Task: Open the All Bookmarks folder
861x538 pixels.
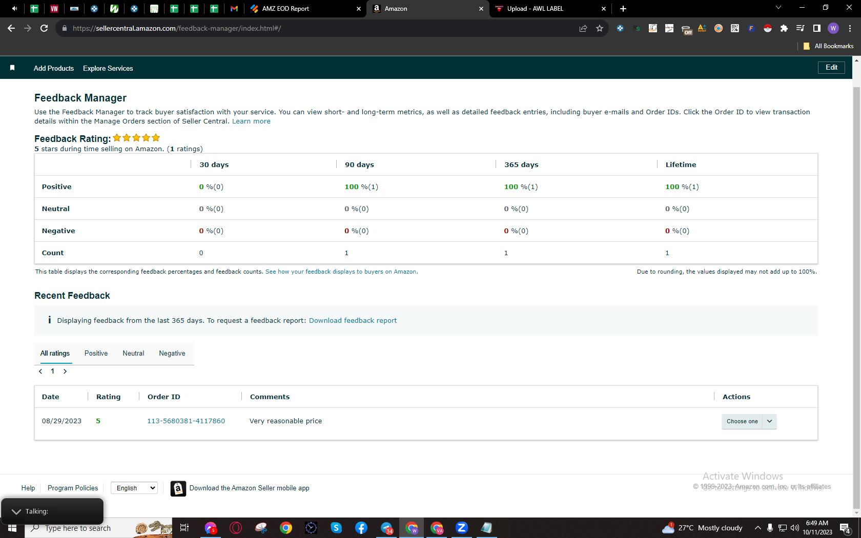Action: [x=829, y=46]
